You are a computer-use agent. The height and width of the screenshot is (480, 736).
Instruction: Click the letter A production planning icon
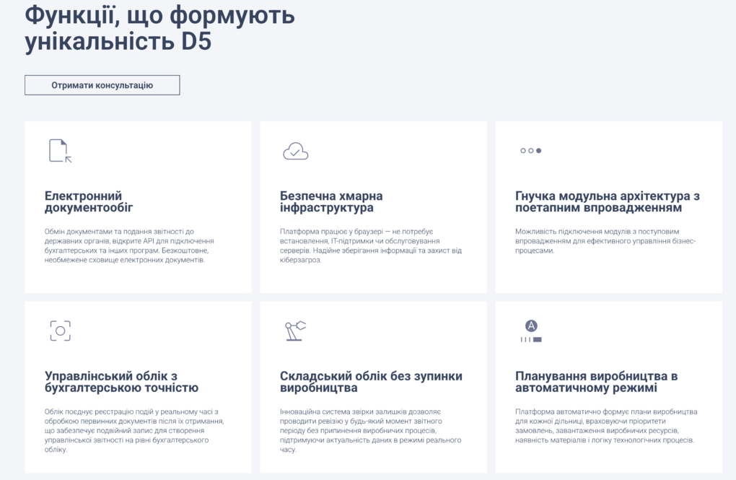531,331
